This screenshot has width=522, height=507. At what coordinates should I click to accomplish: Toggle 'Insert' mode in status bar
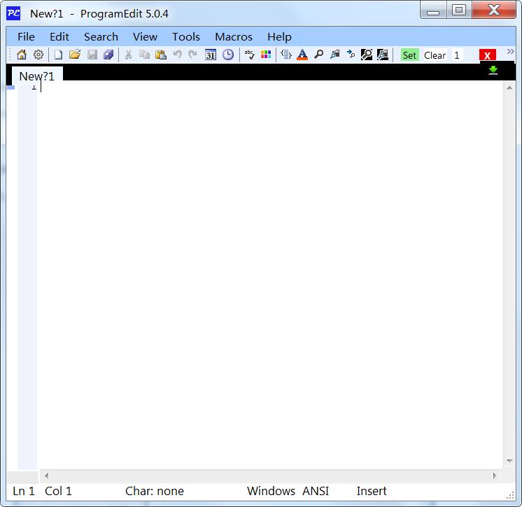[372, 491]
